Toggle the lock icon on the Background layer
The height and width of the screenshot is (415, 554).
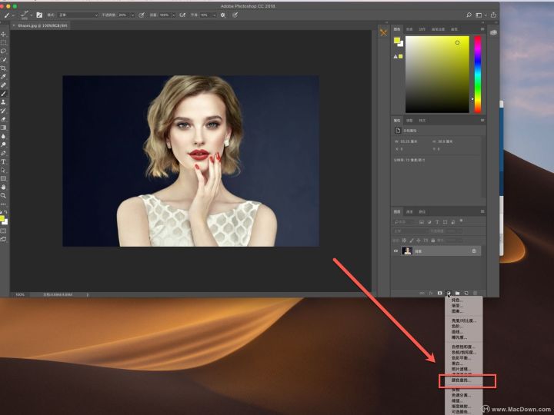474,251
